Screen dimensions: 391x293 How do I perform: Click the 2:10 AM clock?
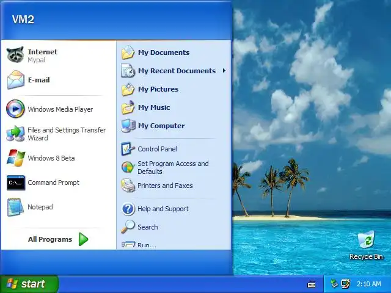point(369,284)
